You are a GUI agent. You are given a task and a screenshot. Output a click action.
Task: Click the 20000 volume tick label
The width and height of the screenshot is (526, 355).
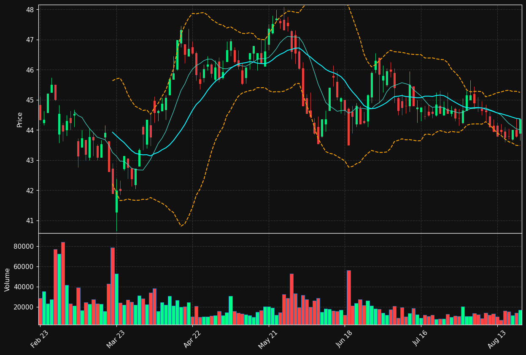coord(25,307)
